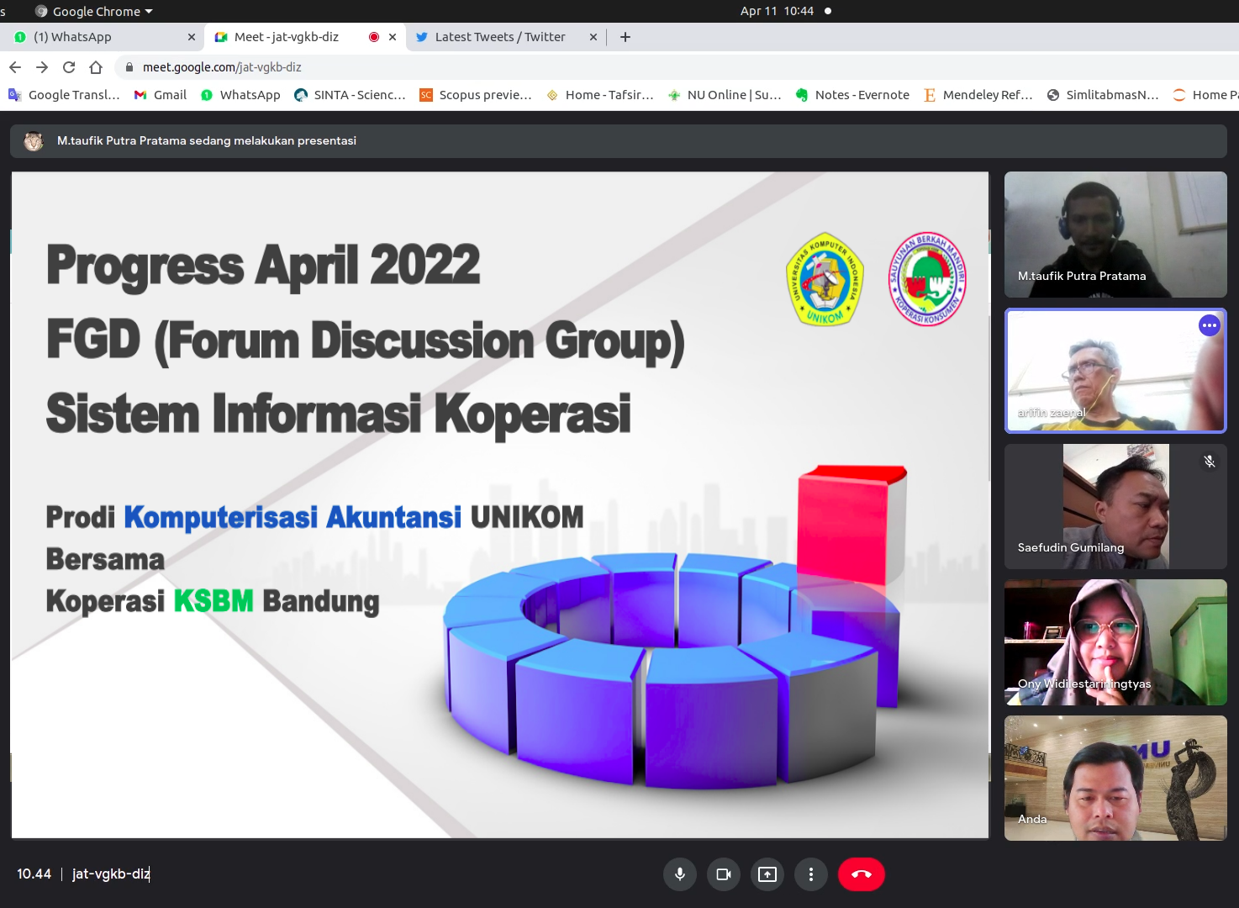
Task: Click the browser reload icon
Action: click(x=69, y=67)
